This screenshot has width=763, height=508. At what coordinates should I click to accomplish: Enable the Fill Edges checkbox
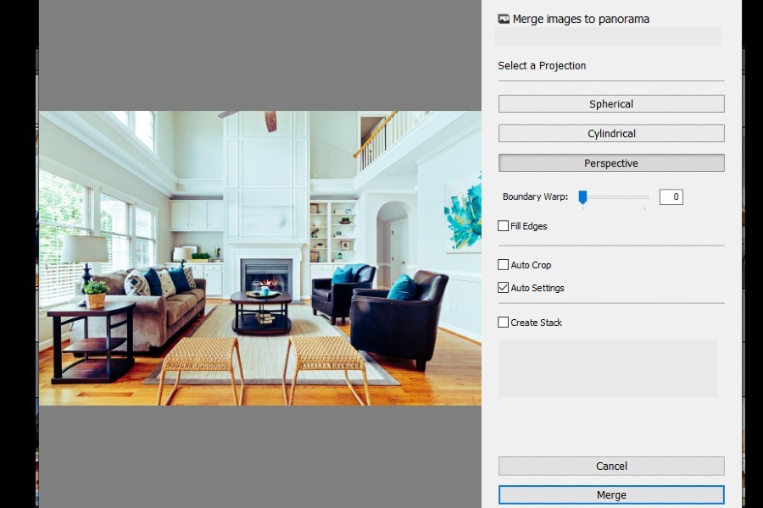(503, 226)
